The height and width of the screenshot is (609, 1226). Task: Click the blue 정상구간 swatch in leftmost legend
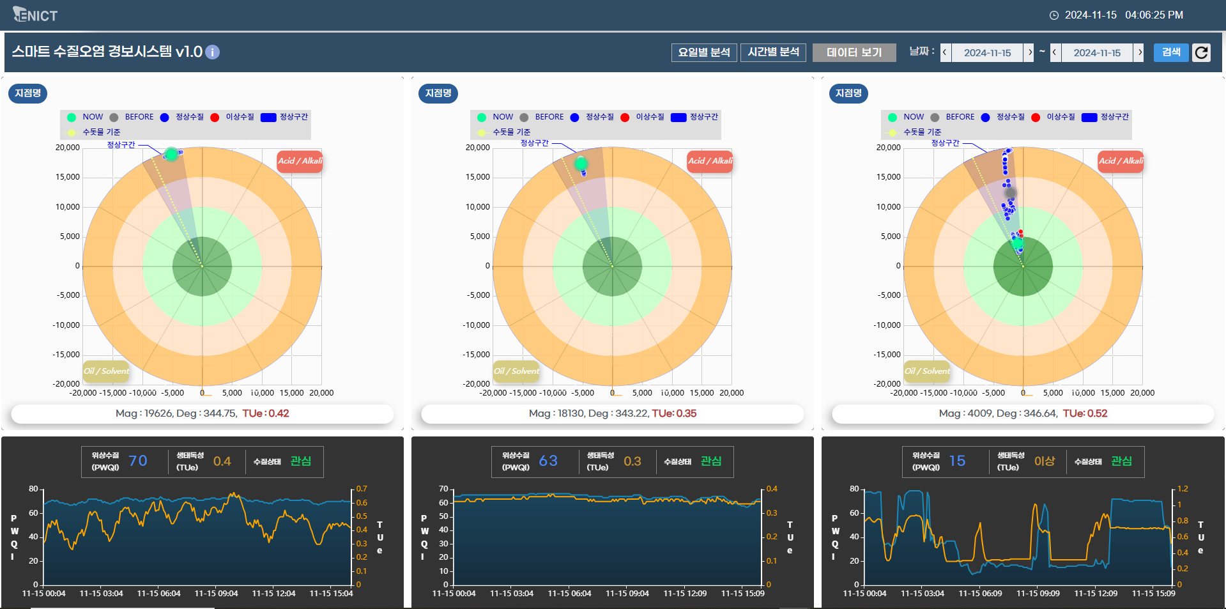coord(268,117)
